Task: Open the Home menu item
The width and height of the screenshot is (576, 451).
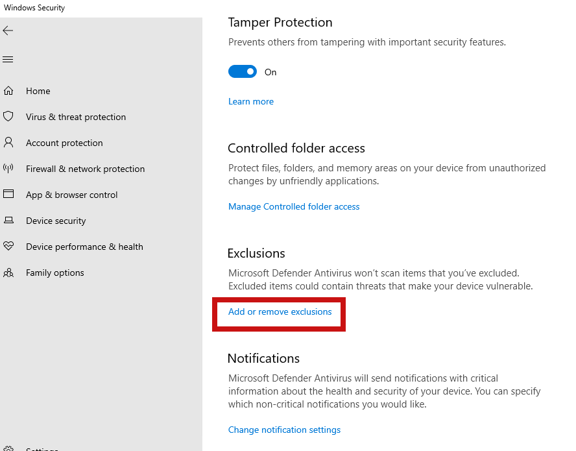Action: coord(38,91)
